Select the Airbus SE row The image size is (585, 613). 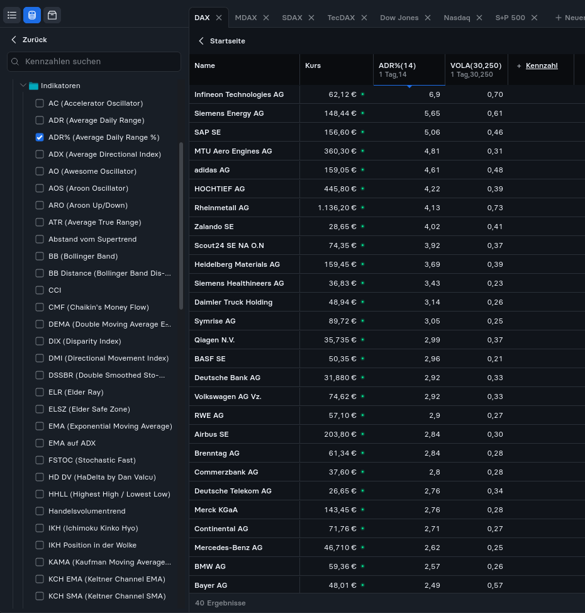[x=387, y=434]
